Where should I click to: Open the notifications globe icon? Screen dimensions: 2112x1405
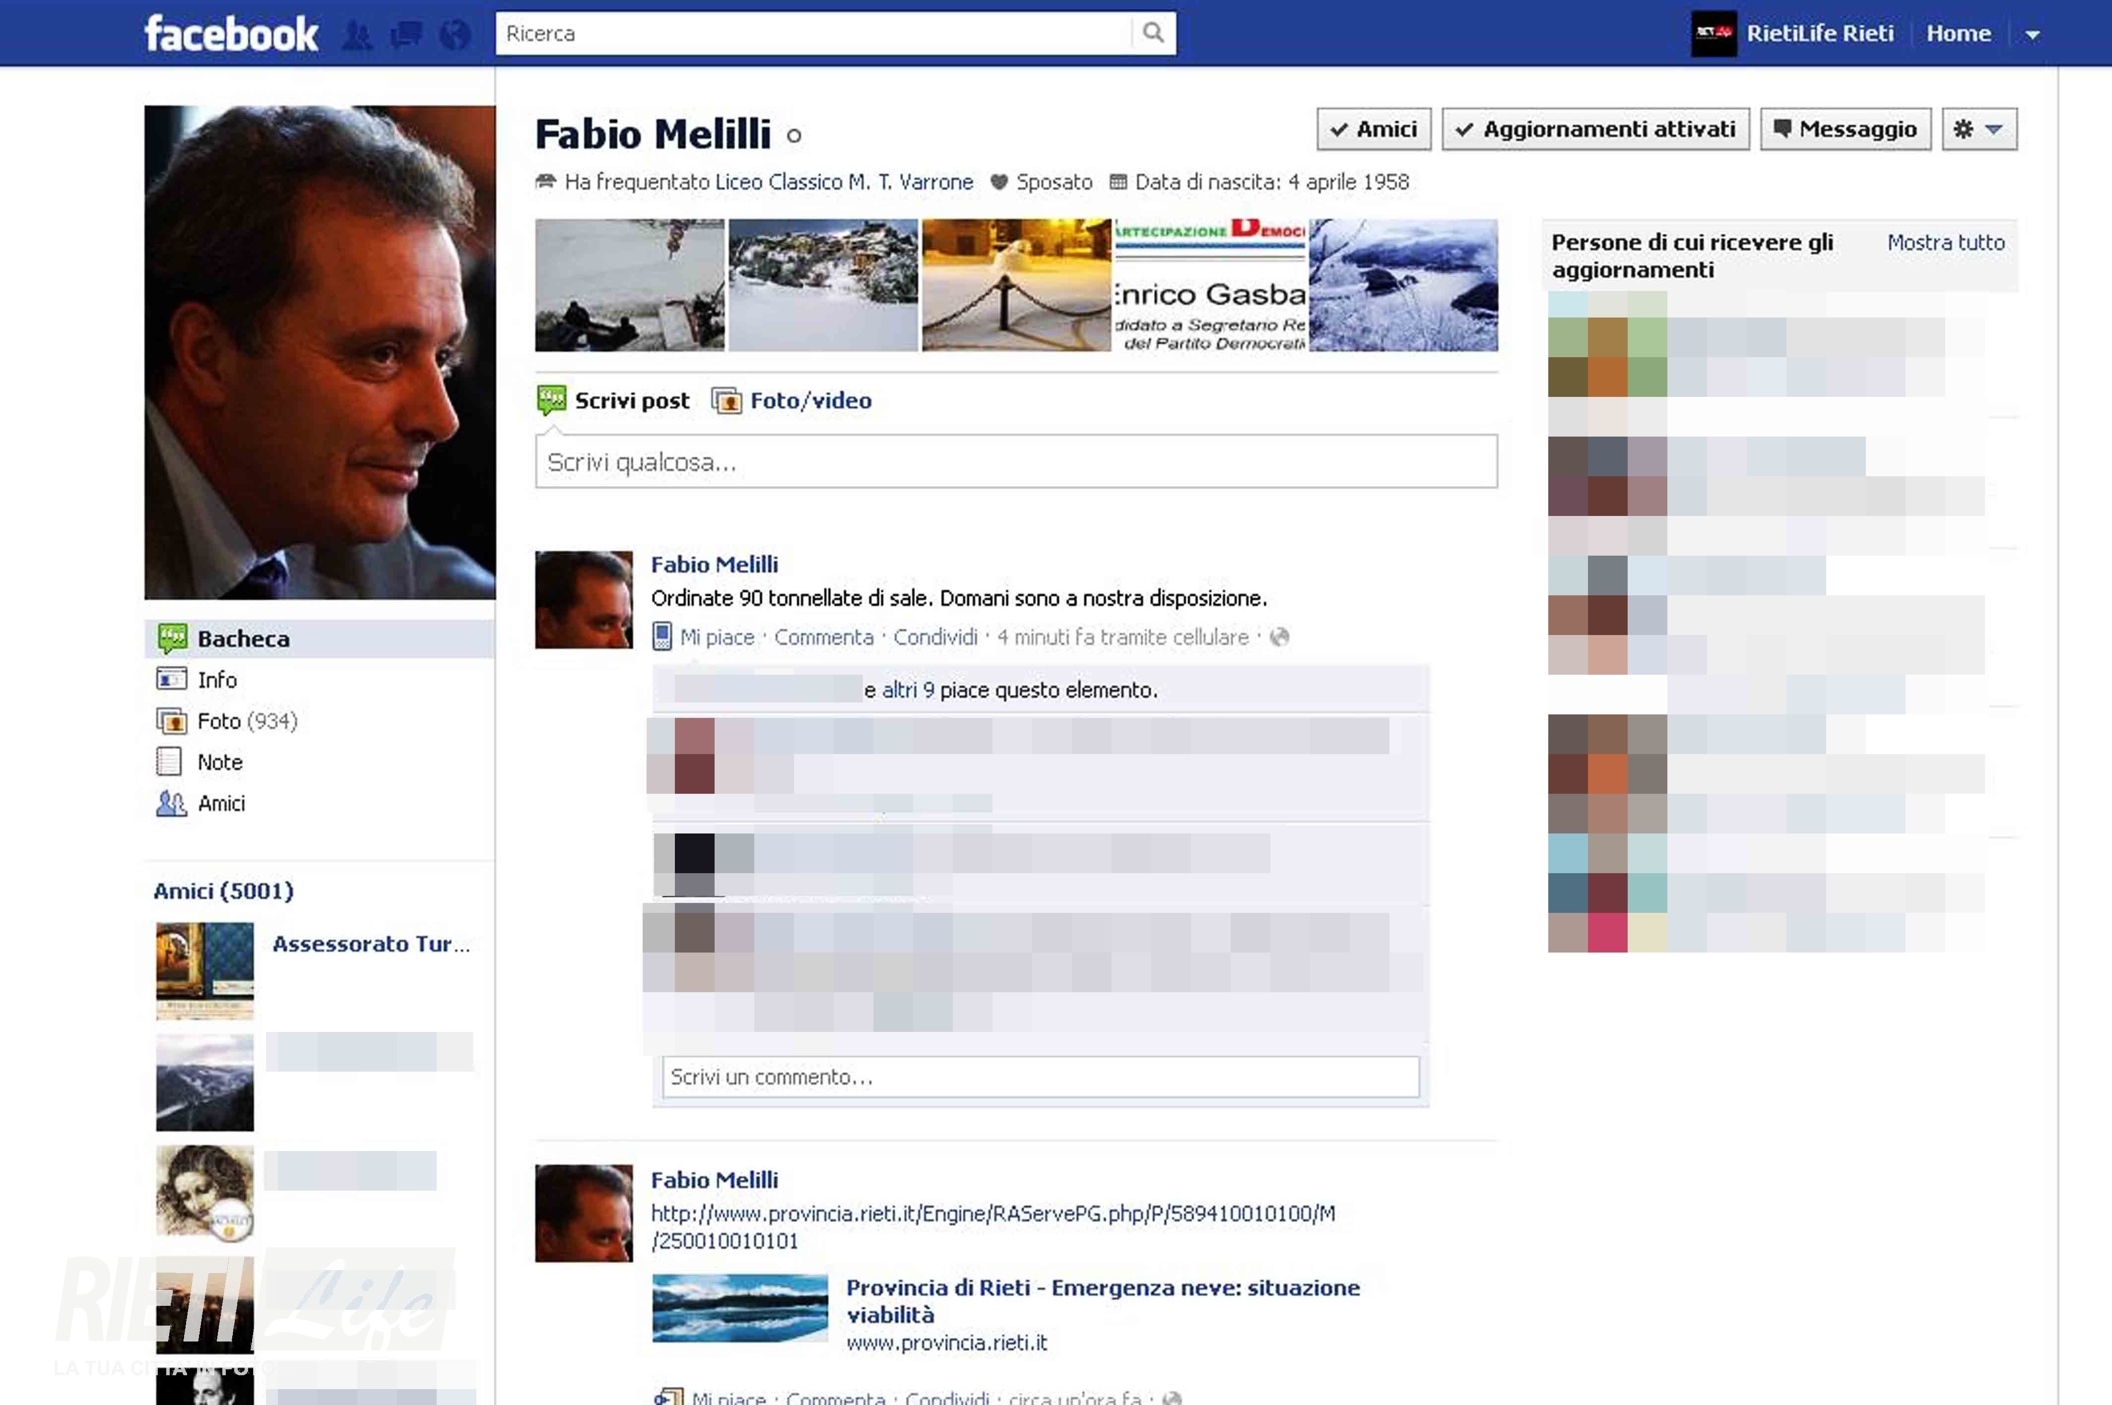pos(455,35)
